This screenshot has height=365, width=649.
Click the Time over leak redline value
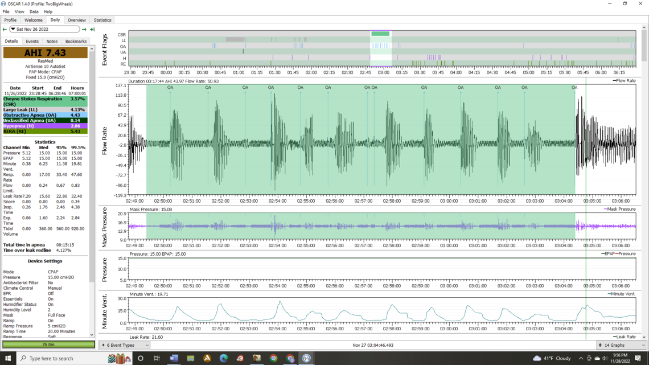point(63,251)
